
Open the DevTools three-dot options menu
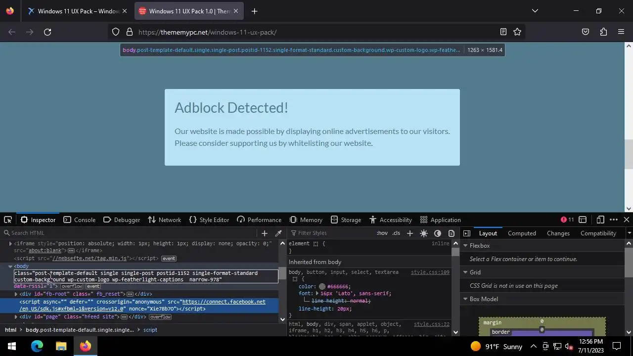coord(614,220)
